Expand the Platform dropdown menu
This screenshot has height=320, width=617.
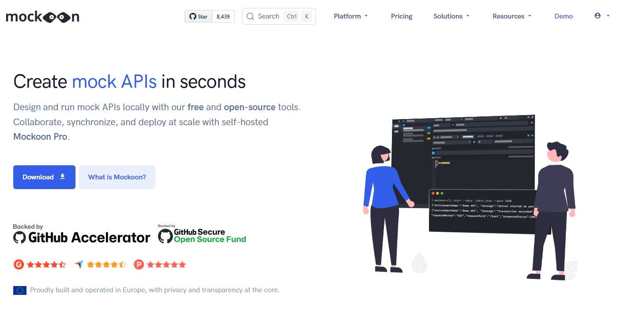351,16
